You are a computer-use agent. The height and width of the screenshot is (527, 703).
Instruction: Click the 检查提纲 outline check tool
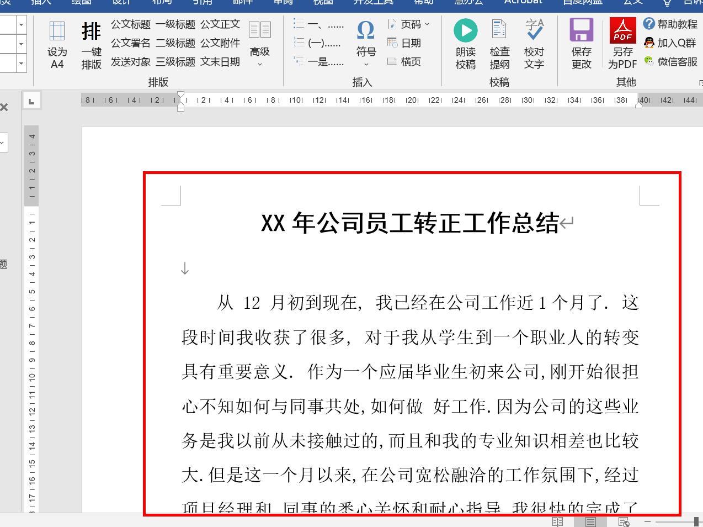(499, 44)
